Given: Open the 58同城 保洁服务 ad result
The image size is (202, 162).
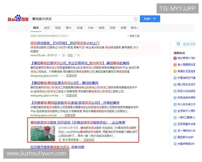Looking at the screenshot, I should point(65,43).
